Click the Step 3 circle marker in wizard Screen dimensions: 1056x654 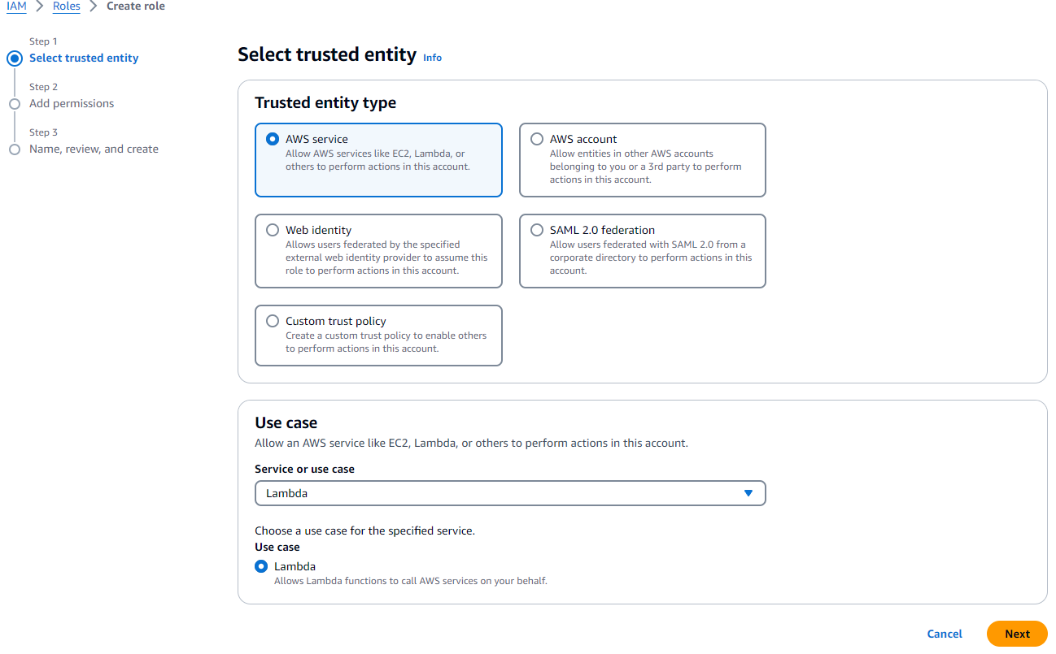pyautogui.click(x=14, y=149)
